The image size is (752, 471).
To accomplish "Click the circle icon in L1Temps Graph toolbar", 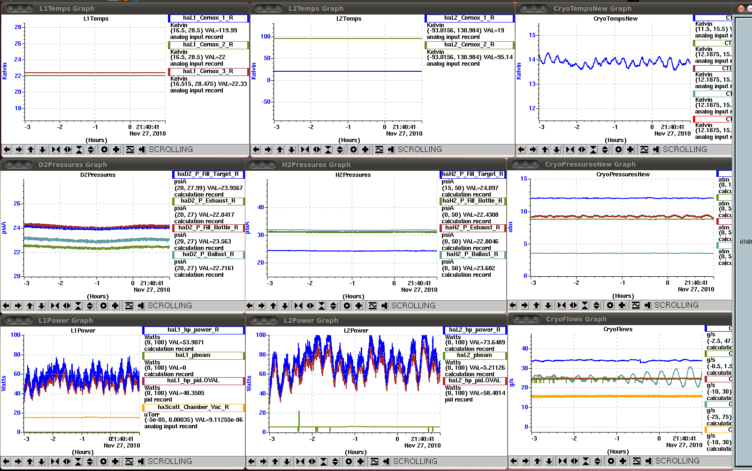I will pos(105,150).
